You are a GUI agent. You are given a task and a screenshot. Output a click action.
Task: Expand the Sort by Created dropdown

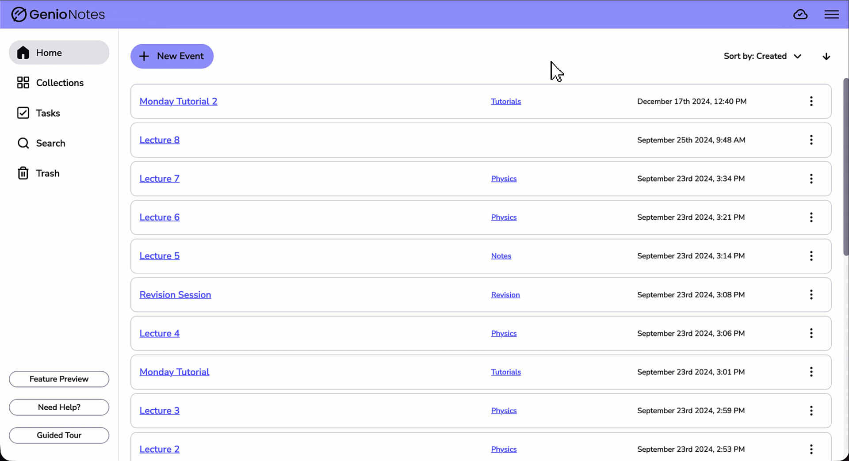click(x=763, y=56)
